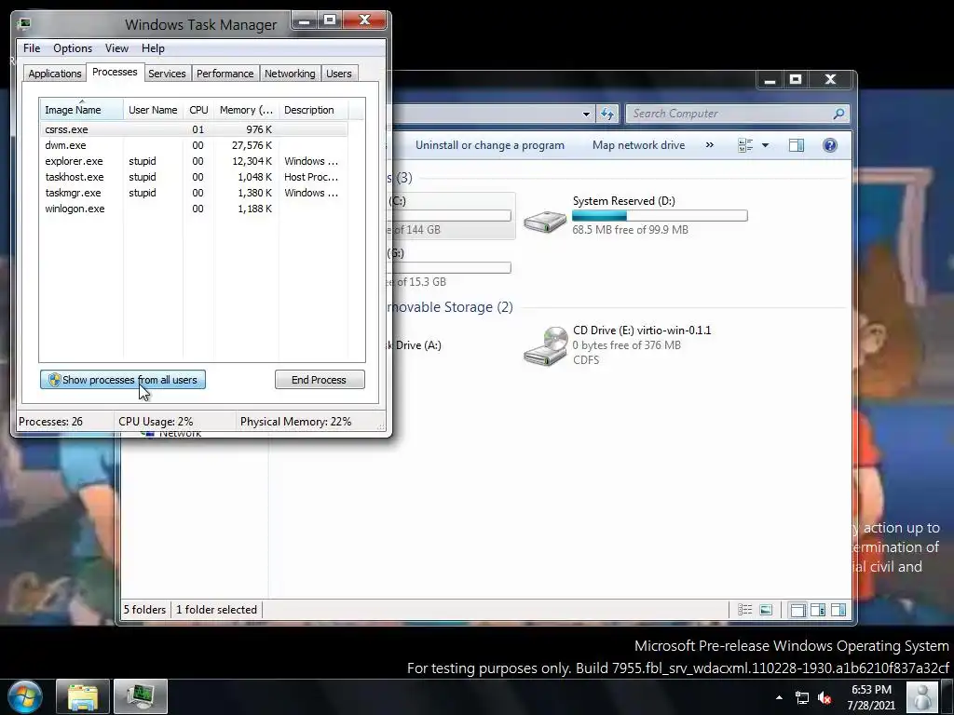Image resolution: width=954 pixels, height=715 pixels.
Task: Click the C: drive capacity bar
Action: 449,215
